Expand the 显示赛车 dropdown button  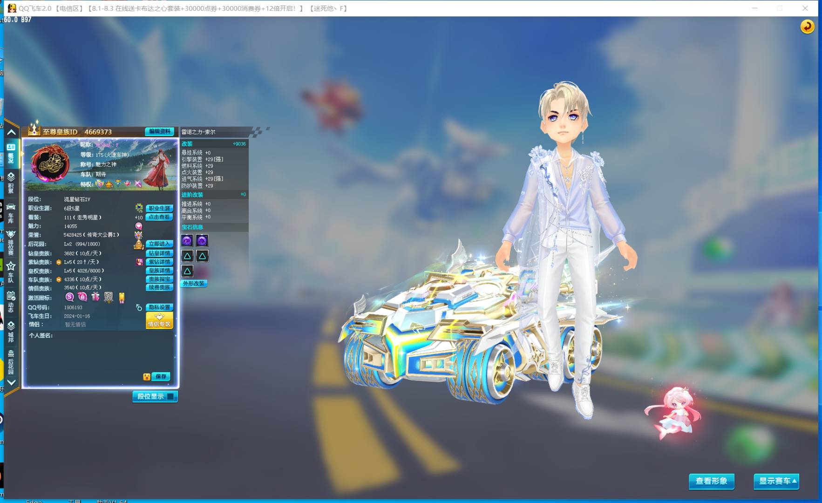(x=776, y=481)
